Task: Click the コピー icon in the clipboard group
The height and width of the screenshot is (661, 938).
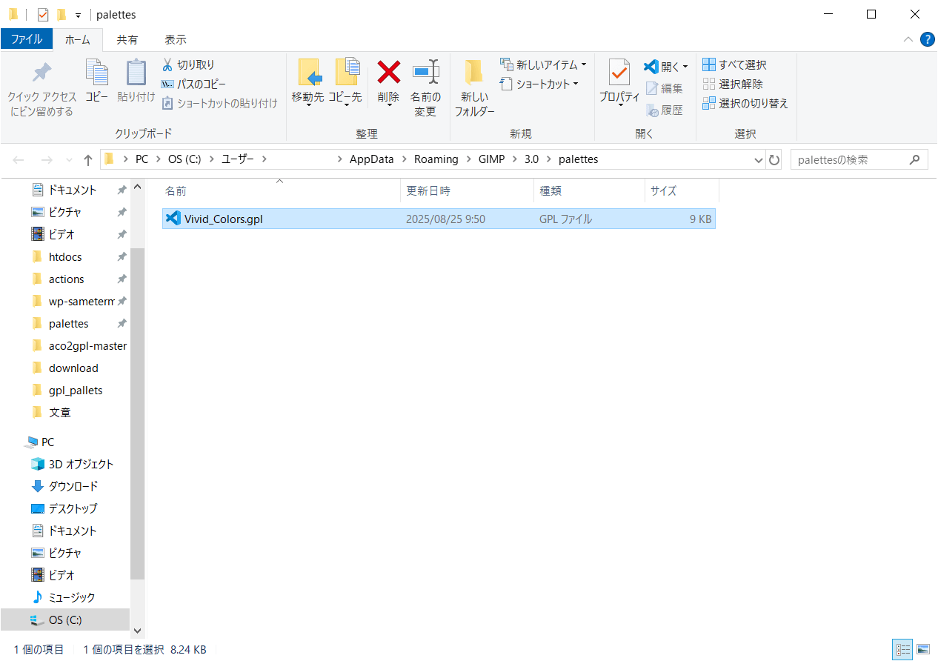Action: point(96,73)
